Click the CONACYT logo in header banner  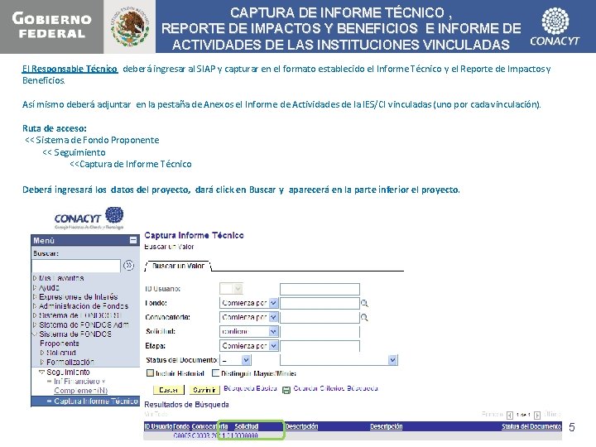tap(555, 26)
